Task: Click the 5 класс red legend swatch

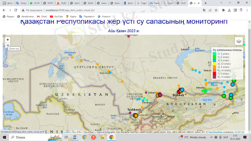Action: (x=214, y=74)
